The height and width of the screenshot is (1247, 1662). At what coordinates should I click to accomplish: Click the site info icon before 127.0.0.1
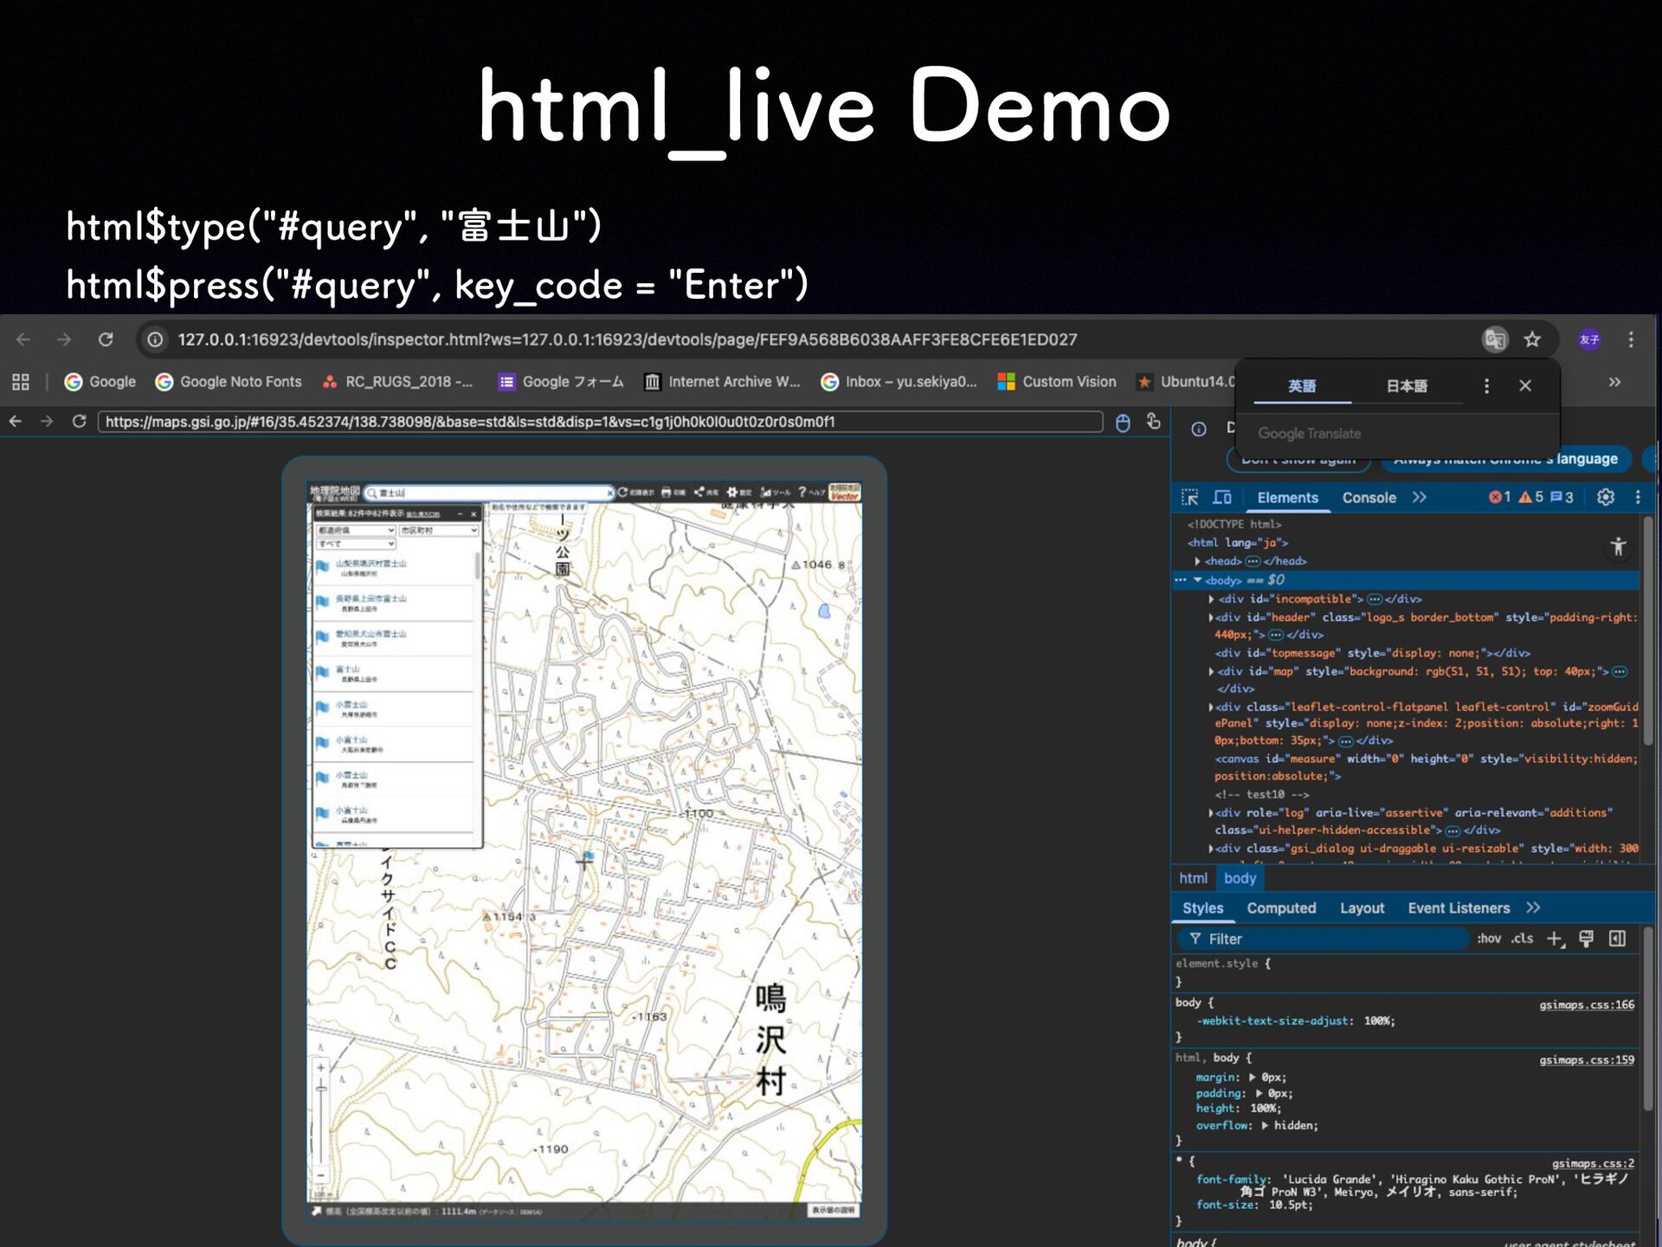155,339
